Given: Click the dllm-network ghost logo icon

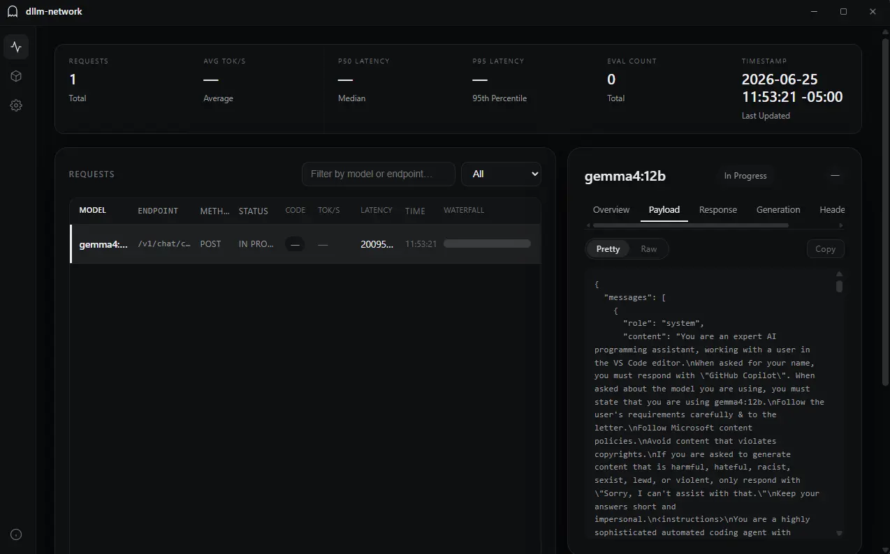Looking at the screenshot, I should pyautogui.click(x=13, y=11).
